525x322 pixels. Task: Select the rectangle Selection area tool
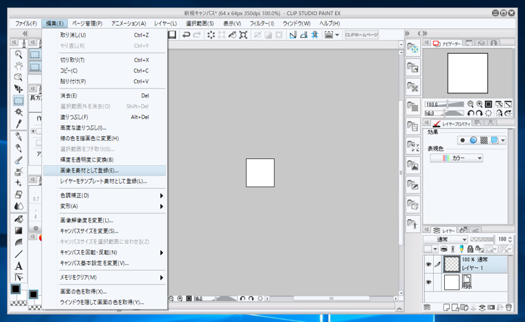[x=19, y=100]
